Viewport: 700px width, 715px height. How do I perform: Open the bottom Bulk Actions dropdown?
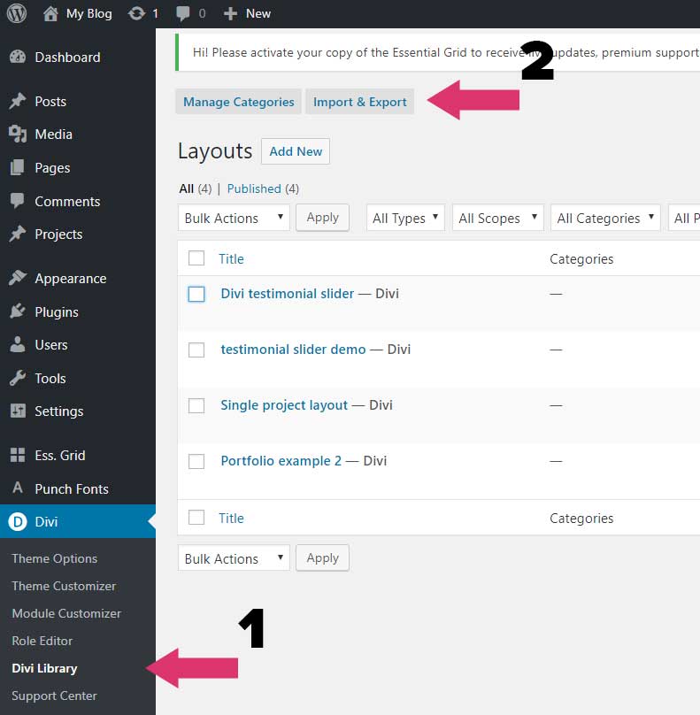click(234, 558)
